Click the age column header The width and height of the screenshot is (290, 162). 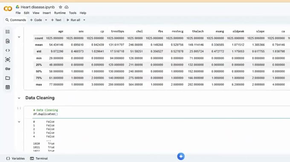click(x=61, y=31)
